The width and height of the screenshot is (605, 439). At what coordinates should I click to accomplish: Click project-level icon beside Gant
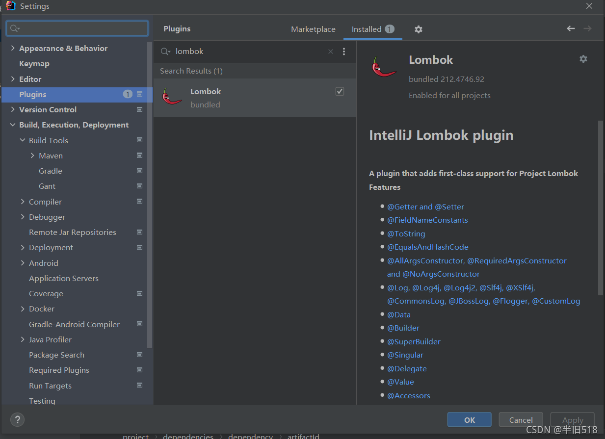[x=139, y=186]
